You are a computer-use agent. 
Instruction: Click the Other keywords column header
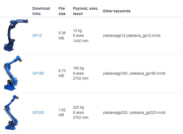click(117, 11)
